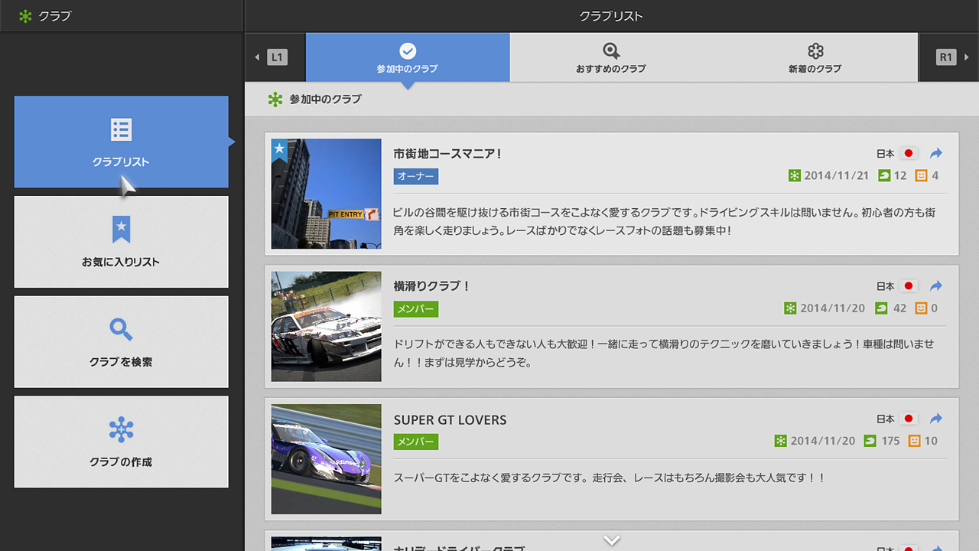Open 横滑りクラブ! drift car thumbnail

[x=326, y=327]
